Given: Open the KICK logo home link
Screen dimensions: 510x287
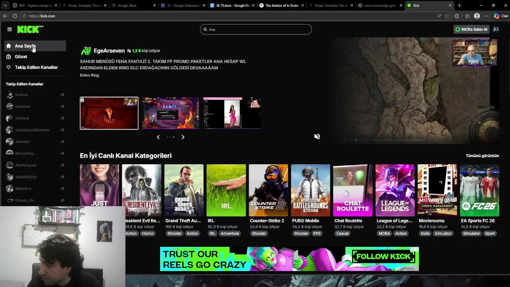Looking at the screenshot, I should tap(30, 29).
